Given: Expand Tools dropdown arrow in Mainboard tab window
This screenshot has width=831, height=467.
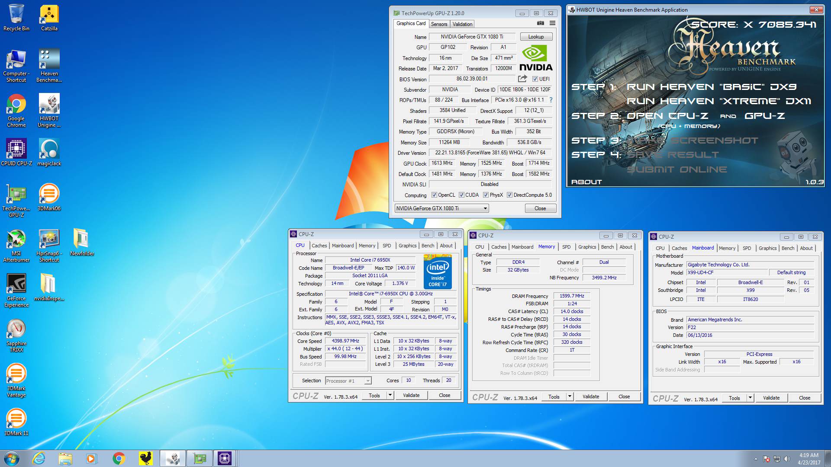Looking at the screenshot, I should (750, 398).
